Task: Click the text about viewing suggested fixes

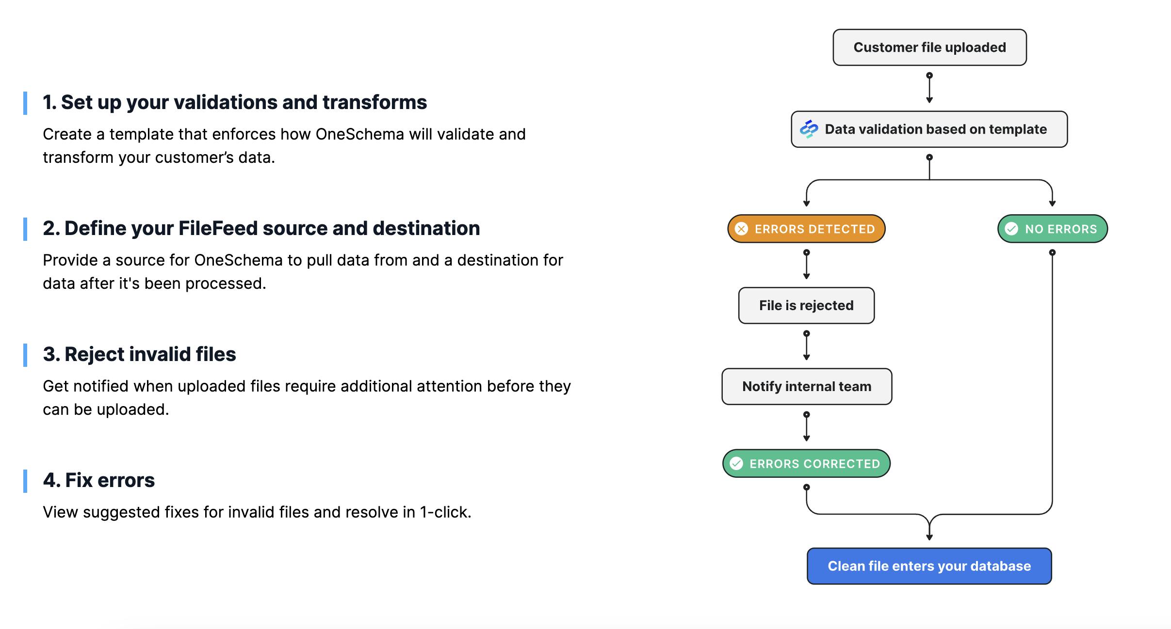Action: pos(257,512)
